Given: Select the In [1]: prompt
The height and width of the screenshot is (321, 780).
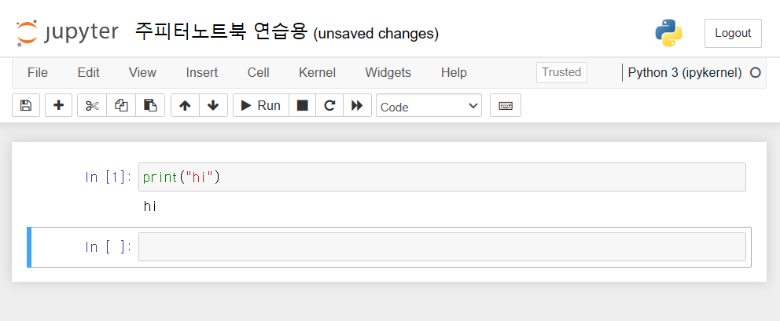Looking at the screenshot, I should coord(109,177).
